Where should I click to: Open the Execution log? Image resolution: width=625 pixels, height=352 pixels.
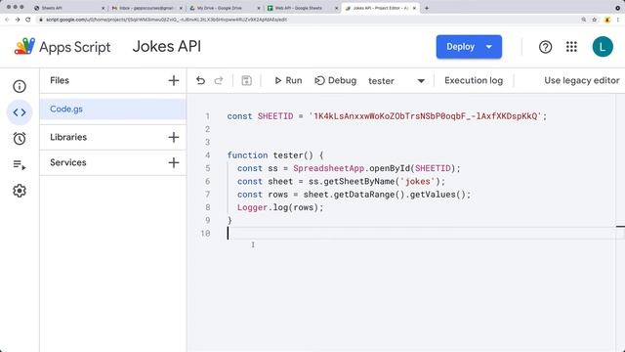[474, 80]
